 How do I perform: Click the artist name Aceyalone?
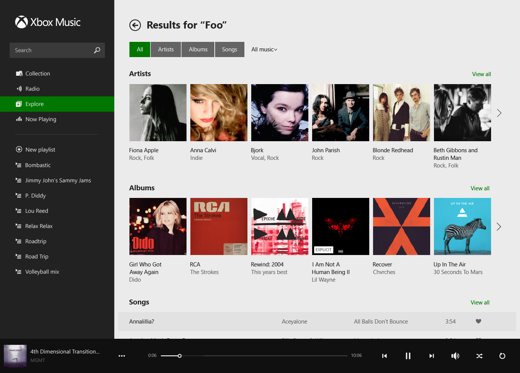(x=295, y=322)
